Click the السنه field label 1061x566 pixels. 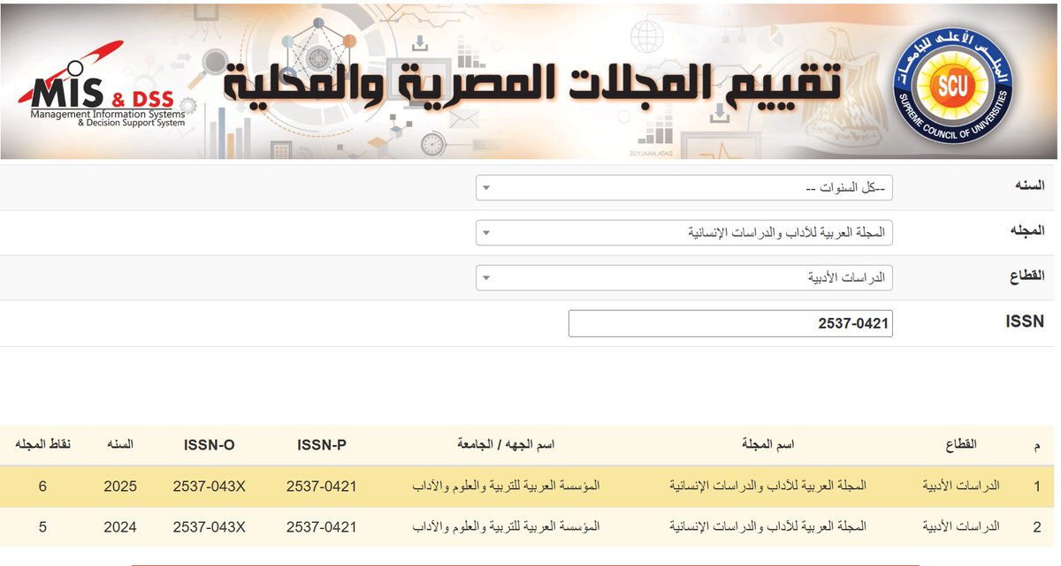click(x=1028, y=186)
